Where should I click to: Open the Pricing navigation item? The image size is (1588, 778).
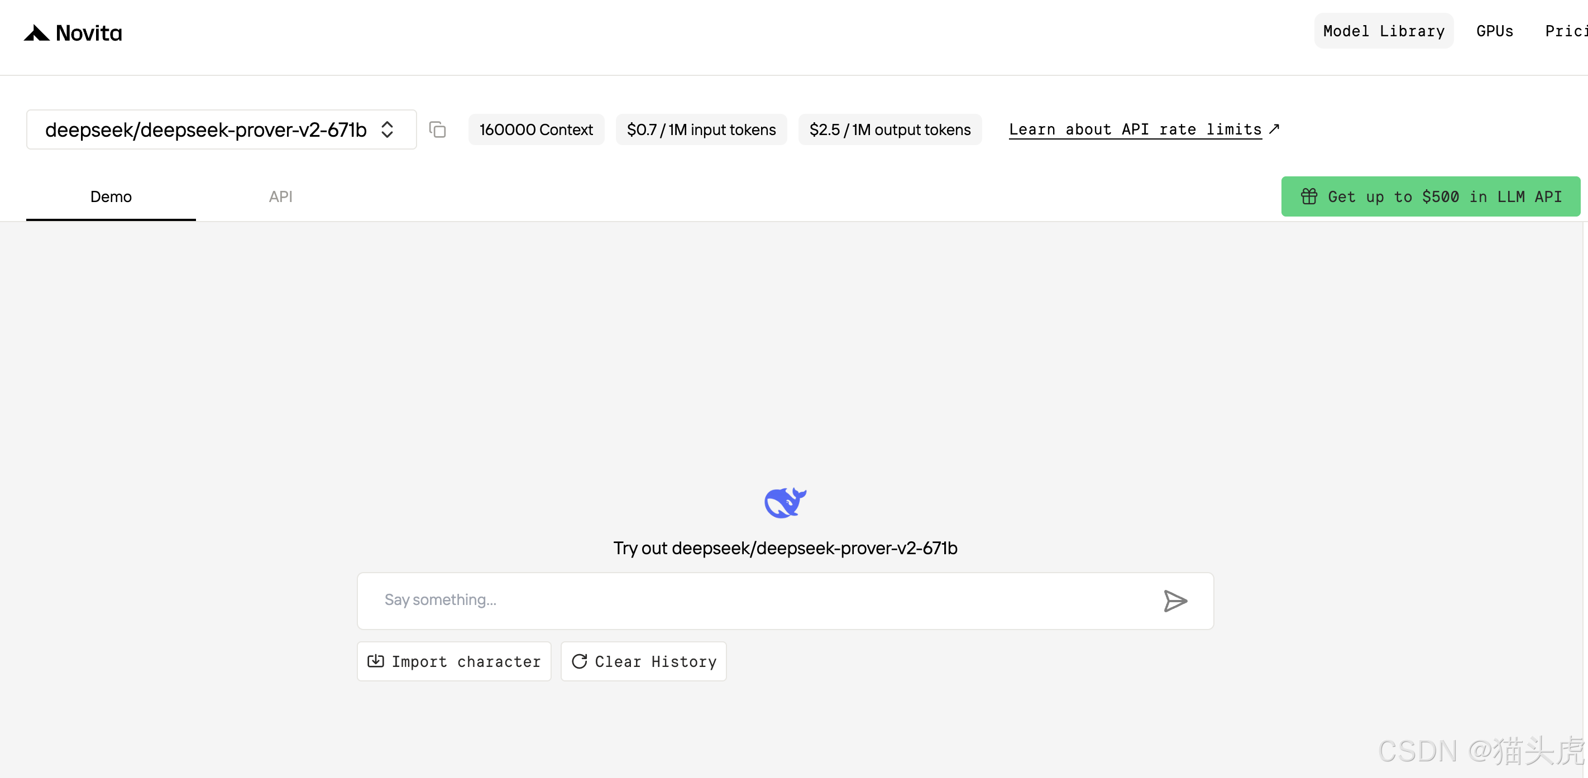pyautogui.click(x=1566, y=31)
